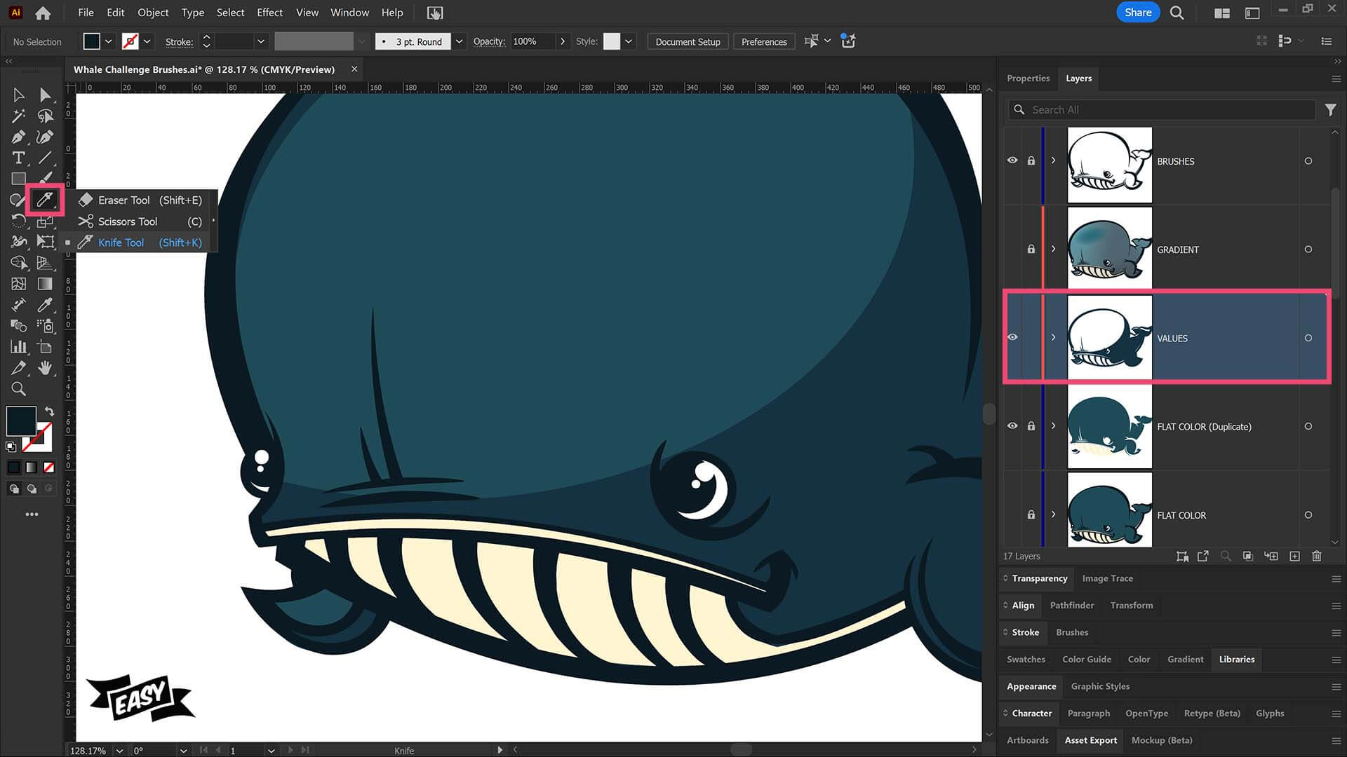Open the fill color dropdown
This screenshot has width=1347, height=757.
click(x=109, y=41)
